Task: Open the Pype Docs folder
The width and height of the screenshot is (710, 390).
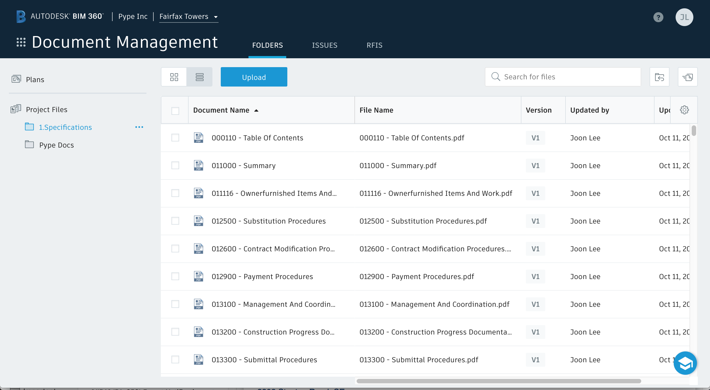Action: click(56, 145)
